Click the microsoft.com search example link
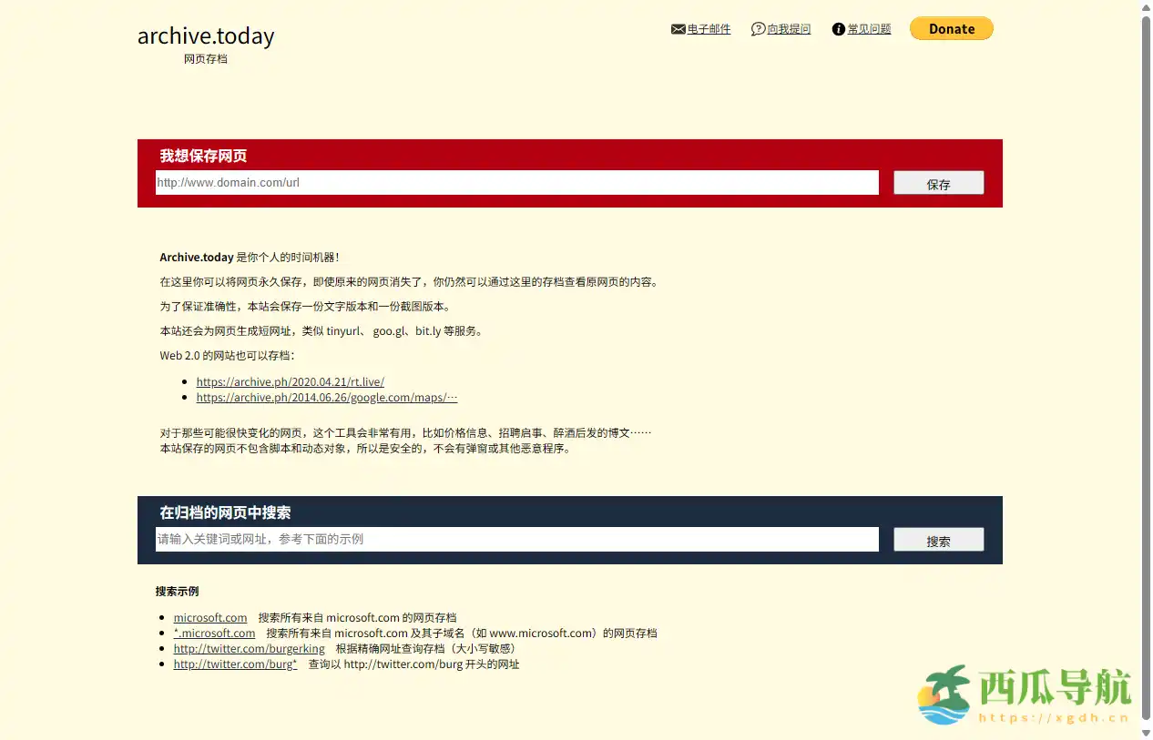This screenshot has width=1153, height=740. (209, 617)
